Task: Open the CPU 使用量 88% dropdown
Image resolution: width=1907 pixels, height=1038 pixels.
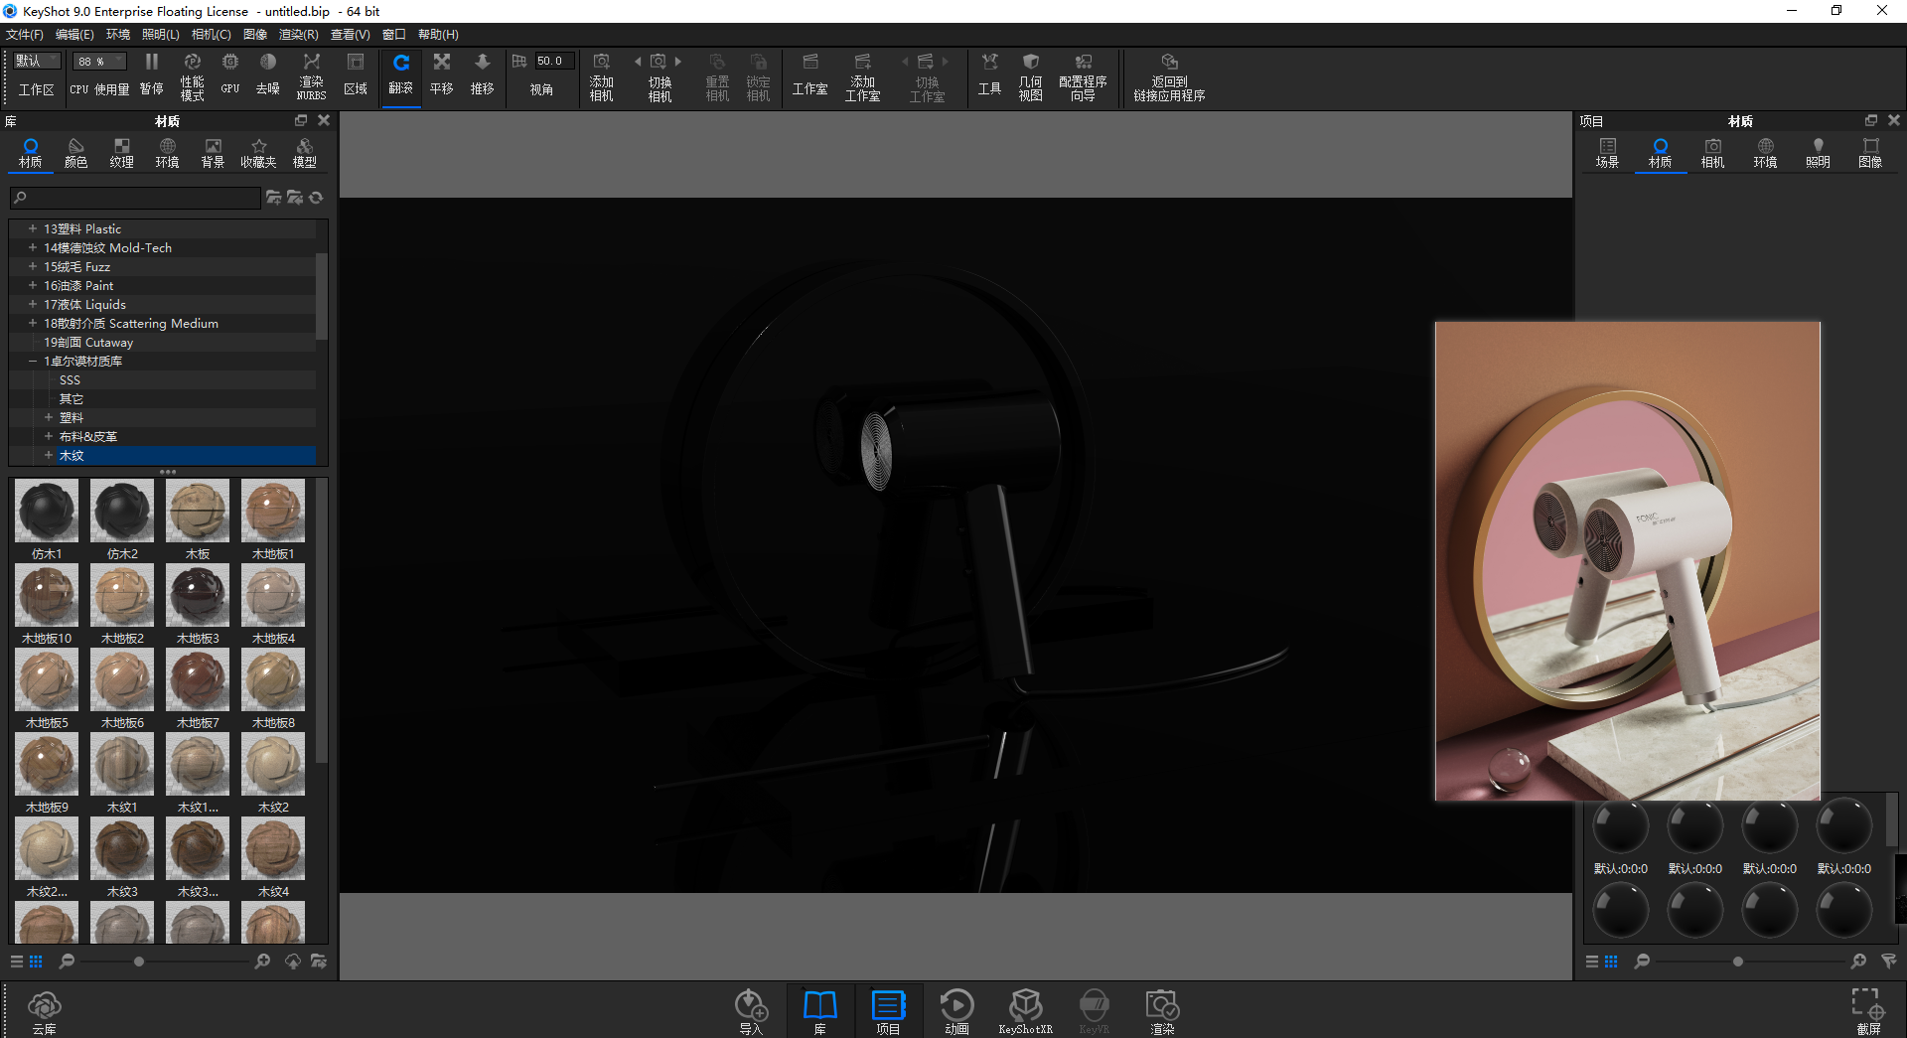Action: (x=99, y=62)
